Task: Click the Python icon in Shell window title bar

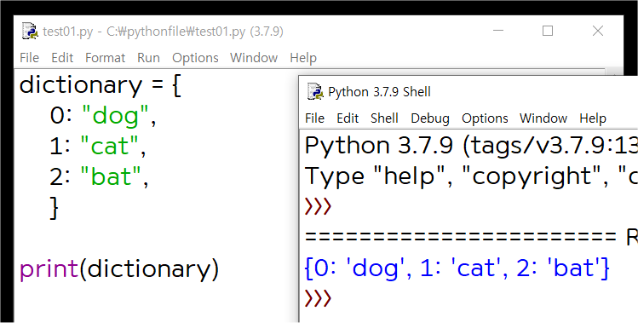Action: 315,92
